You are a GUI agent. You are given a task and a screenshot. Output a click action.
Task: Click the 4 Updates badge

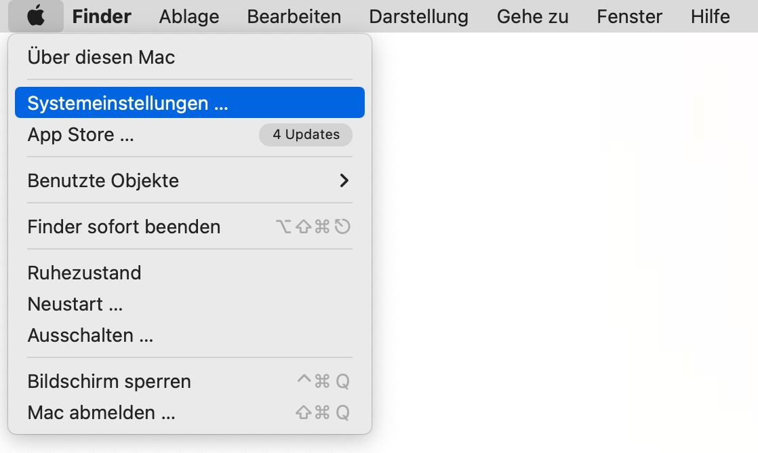(x=306, y=135)
